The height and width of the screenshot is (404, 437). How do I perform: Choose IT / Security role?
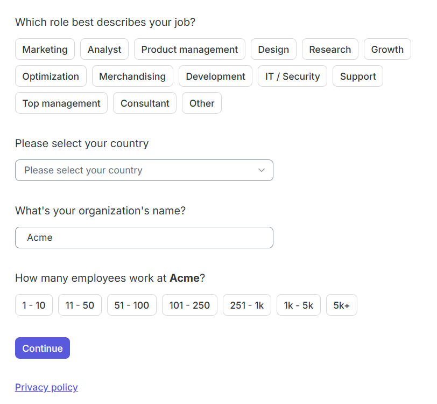pyautogui.click(x=292, y=76)
